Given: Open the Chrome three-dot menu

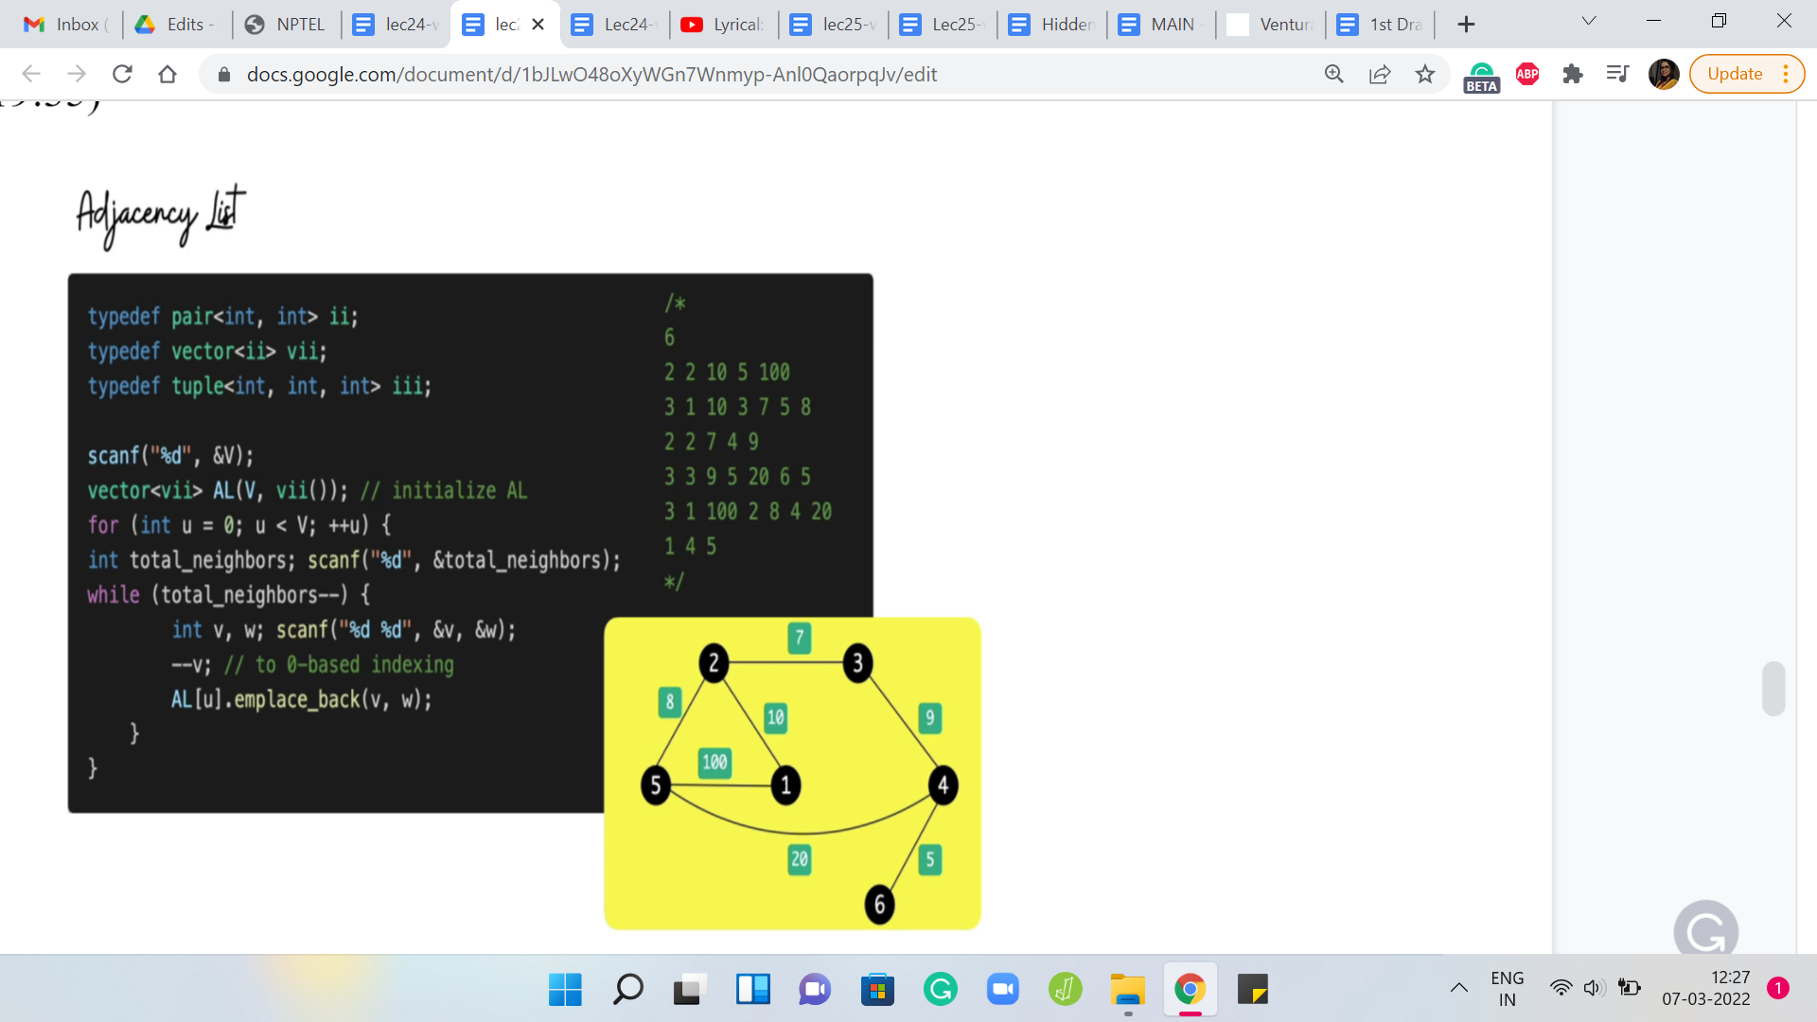Looking at the screenshot, I should coord(1786,74).
